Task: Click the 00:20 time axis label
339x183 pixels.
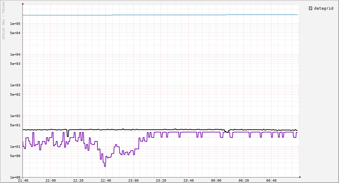Action: tap(244, 181)
